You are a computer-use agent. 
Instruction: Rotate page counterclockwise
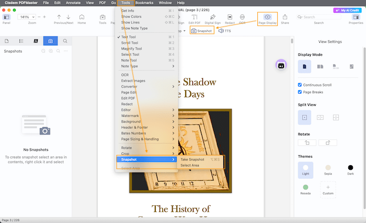tap(307, 143)
